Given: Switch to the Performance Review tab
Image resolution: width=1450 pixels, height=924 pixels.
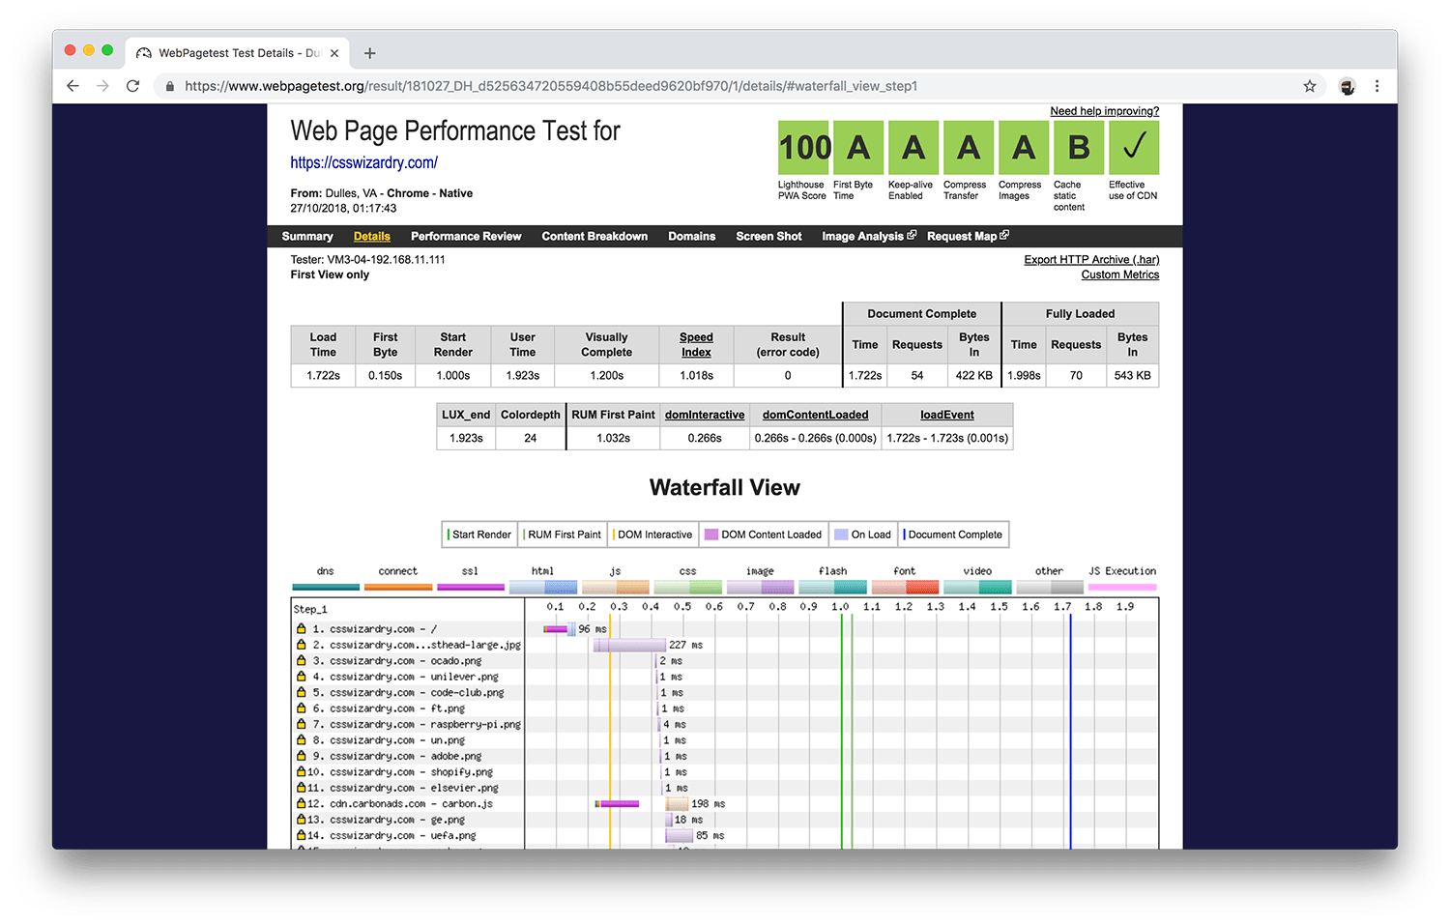Looking at the screenshot, I should pos(466,236).
